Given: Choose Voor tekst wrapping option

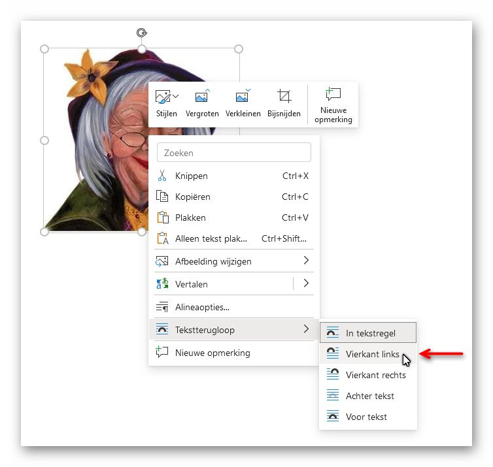Looking at the screenshot, I should pos(367,417).
